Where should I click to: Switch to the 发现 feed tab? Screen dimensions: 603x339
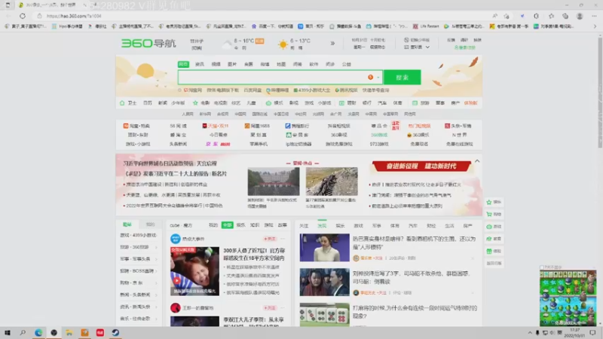coord(322,226)
